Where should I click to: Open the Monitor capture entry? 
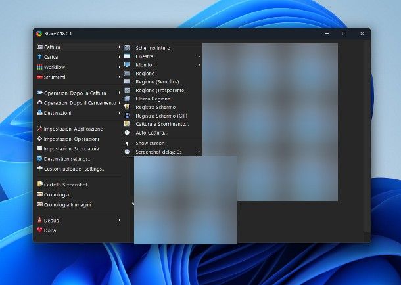[162, 65]
